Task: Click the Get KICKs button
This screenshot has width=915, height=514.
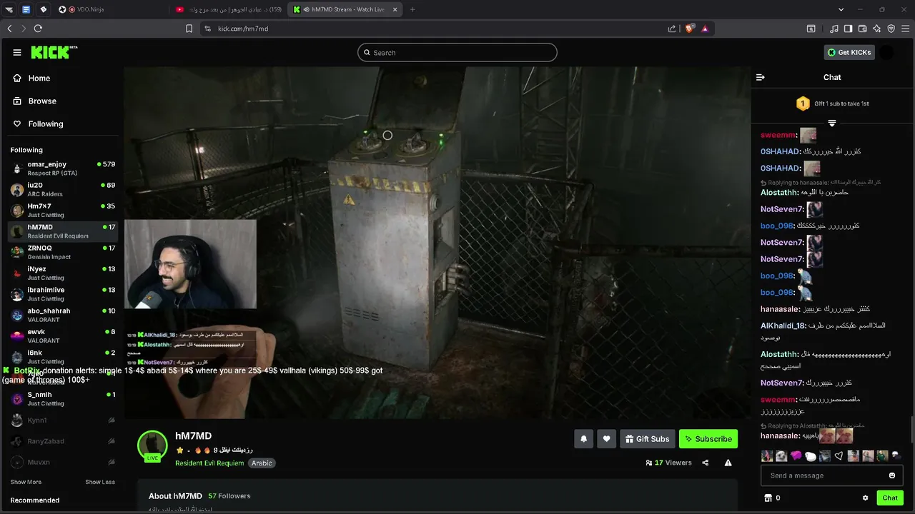Action: point(849,52)
